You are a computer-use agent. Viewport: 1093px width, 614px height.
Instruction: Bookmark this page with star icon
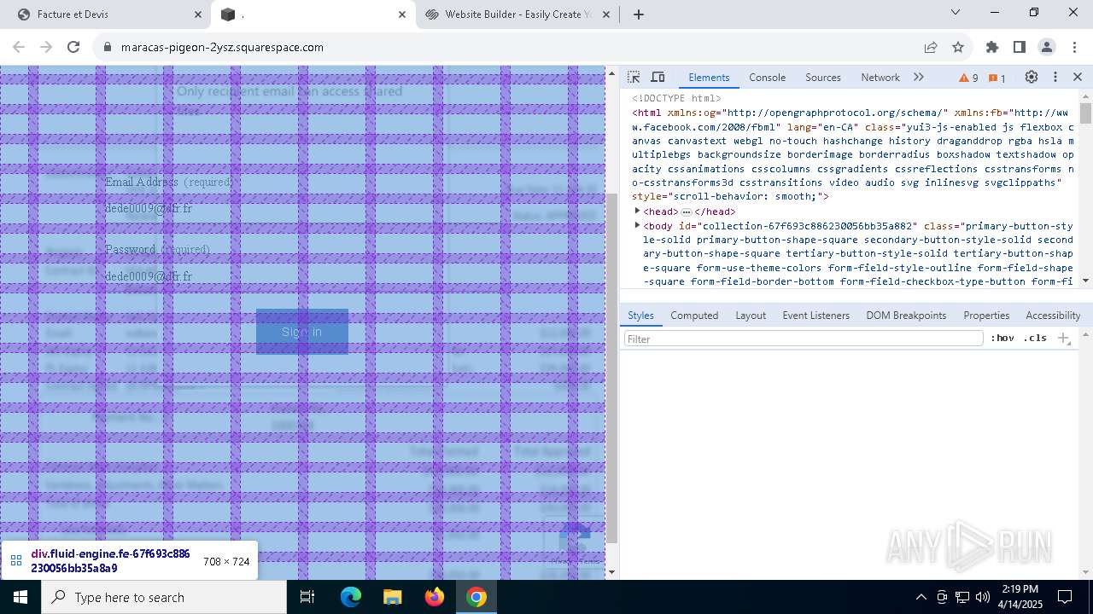958,47
